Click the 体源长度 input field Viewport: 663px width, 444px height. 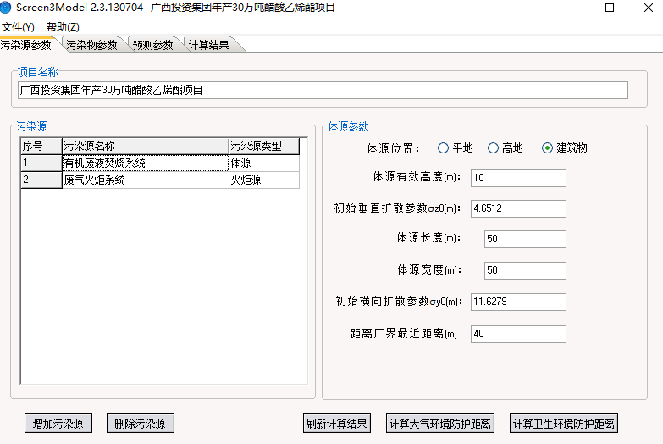(x=525, y=239)
